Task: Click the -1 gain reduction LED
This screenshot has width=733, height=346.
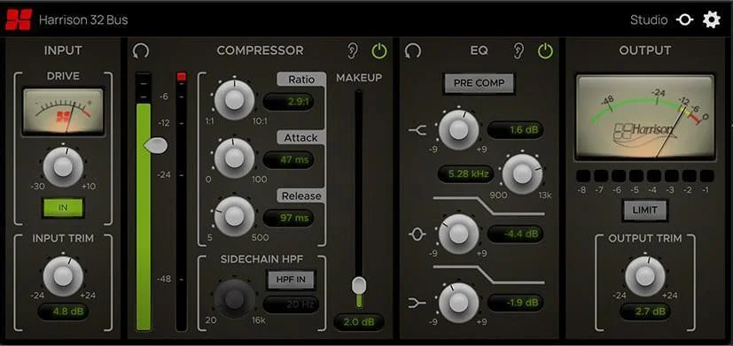Action: click(x=706, y=176)
